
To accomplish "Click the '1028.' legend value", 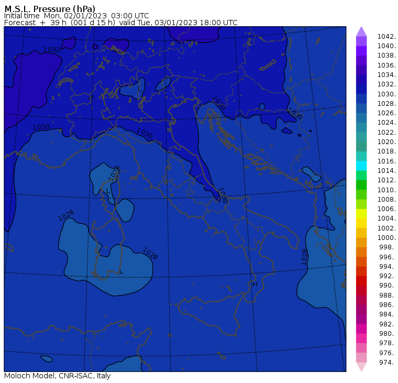I will point(386,104).
